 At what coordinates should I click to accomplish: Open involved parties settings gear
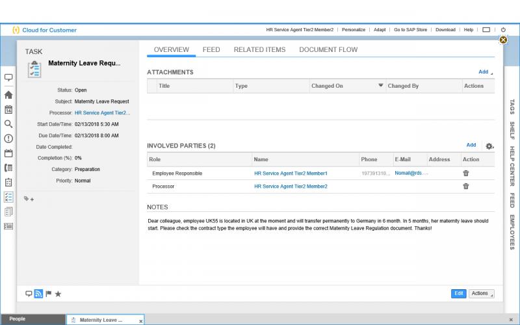click(x=489, y=146)
